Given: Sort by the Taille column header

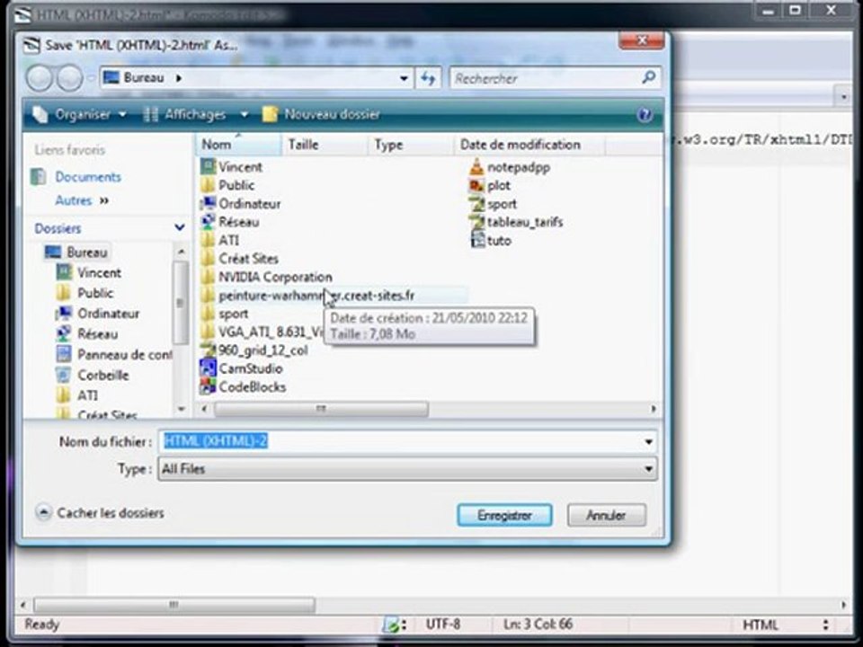Looking at the screenshot, I should tap(325, 144).
